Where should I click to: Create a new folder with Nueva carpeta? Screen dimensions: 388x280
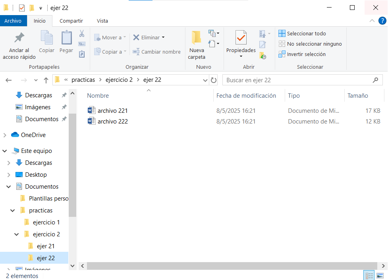point(197,45)
